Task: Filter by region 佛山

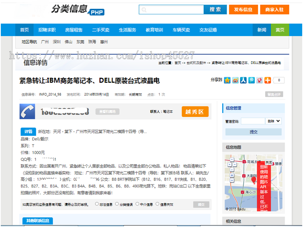Action: pyautogui.click(x=68, y=42)
